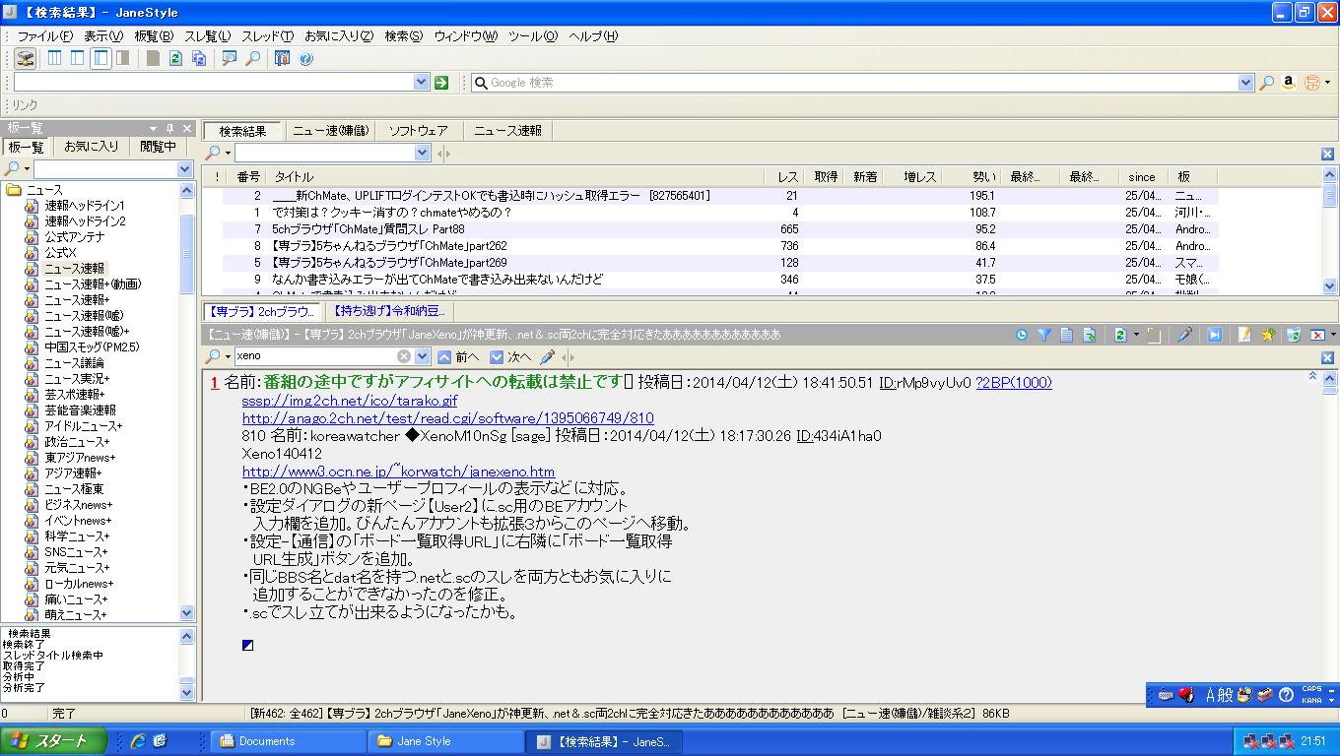Switch to the ソフトウェア tab
The height and width of the screenshot is (756, 1340).
tap(418, 131)
